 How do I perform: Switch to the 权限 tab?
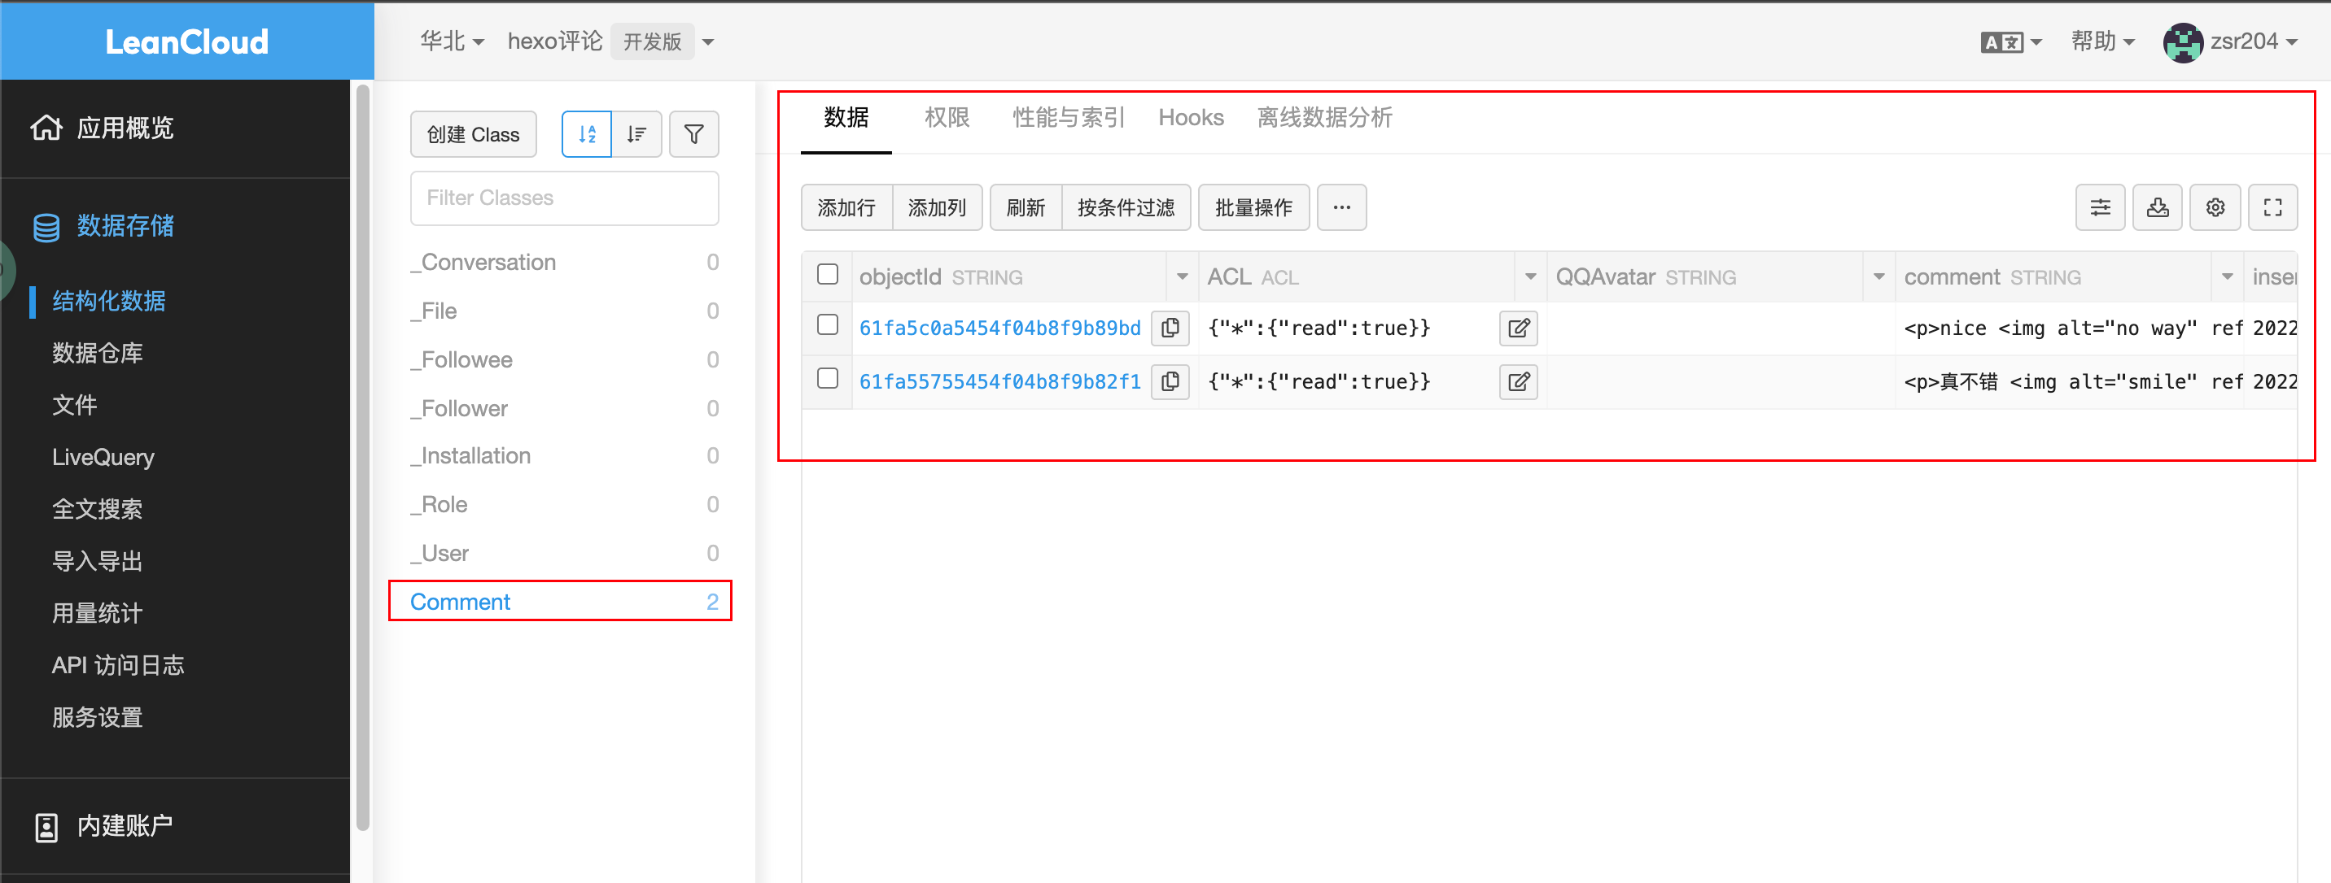pos(947,119)
